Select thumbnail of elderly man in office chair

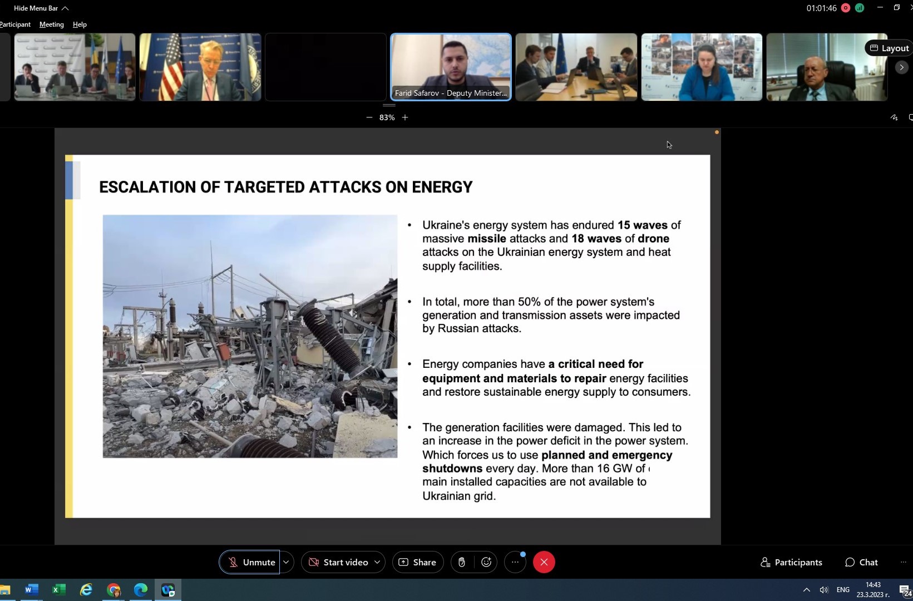[x=827, y=67]
